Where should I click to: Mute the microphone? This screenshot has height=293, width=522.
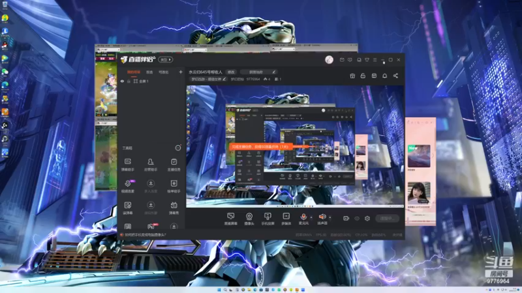pyautogui.click(x=303, y=217)
